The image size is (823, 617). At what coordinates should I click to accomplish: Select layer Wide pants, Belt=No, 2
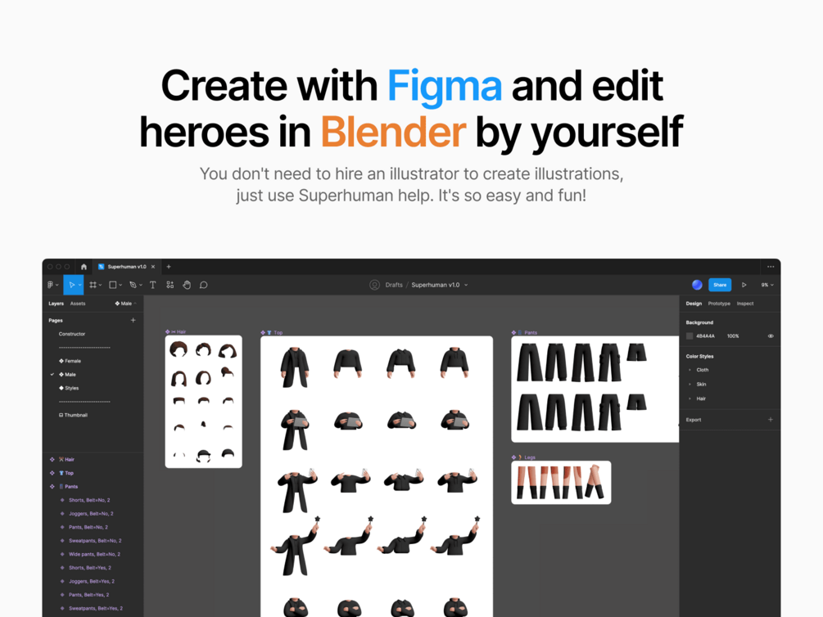[x=94, y=554]
